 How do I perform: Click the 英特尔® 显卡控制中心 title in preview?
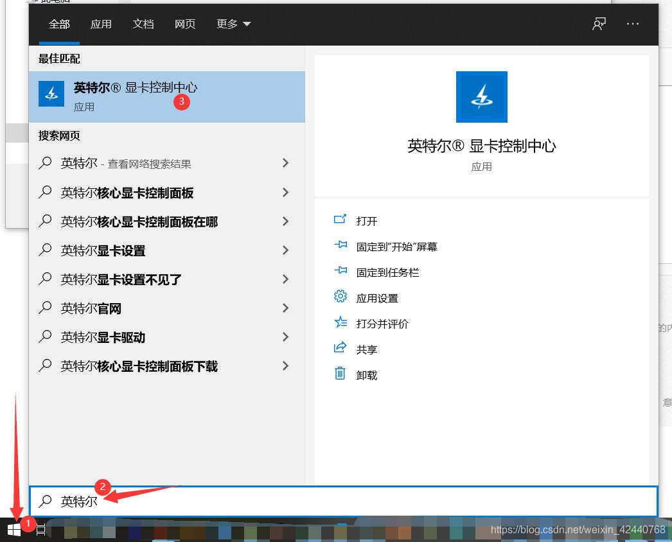482,146
